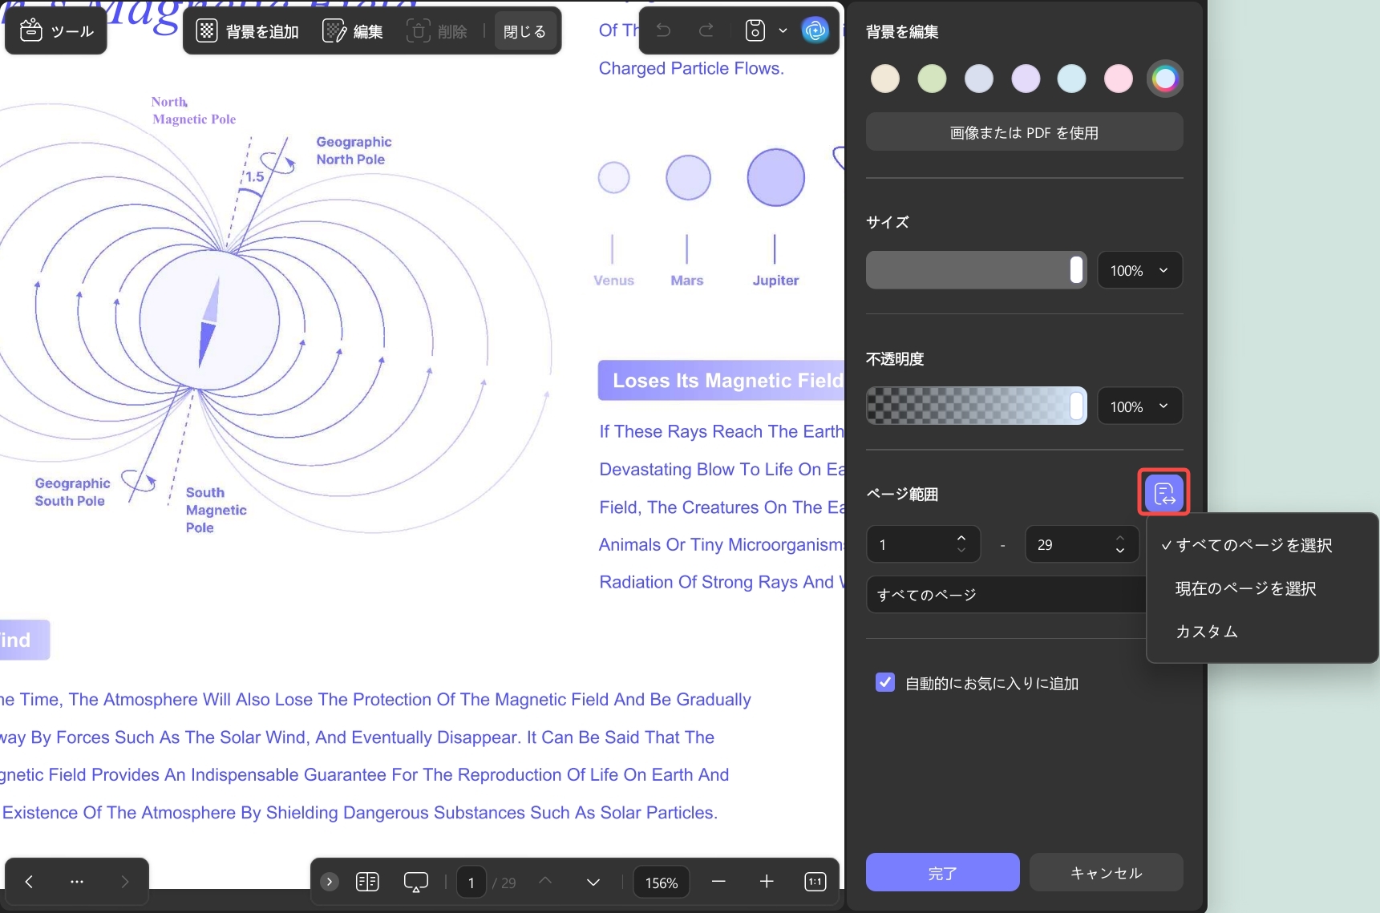The image size is (1380, 913).
Task: Uncheck 自動的にお気に入りに追加 checkbox
Action: pyautogui.click(x=885, y=682)
